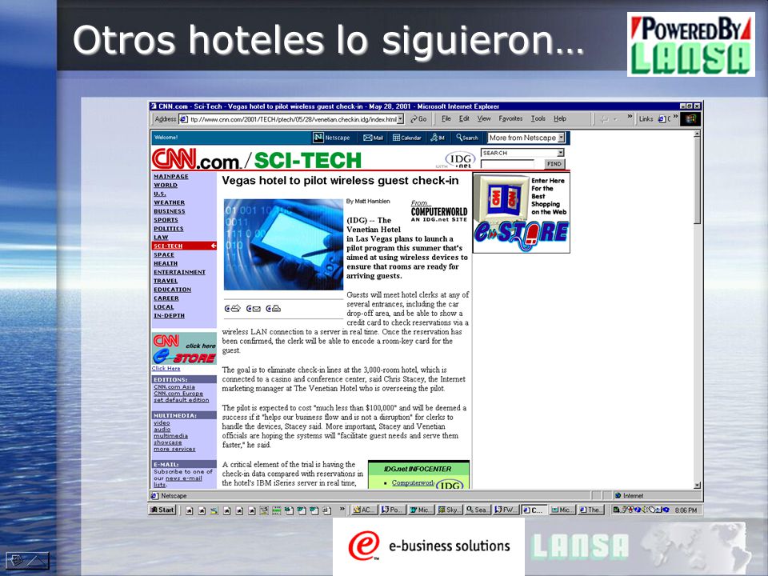This screenshot has height=576, width=768.
Task: Click the 'FW...' taskbar button
Action: (506, 510)
